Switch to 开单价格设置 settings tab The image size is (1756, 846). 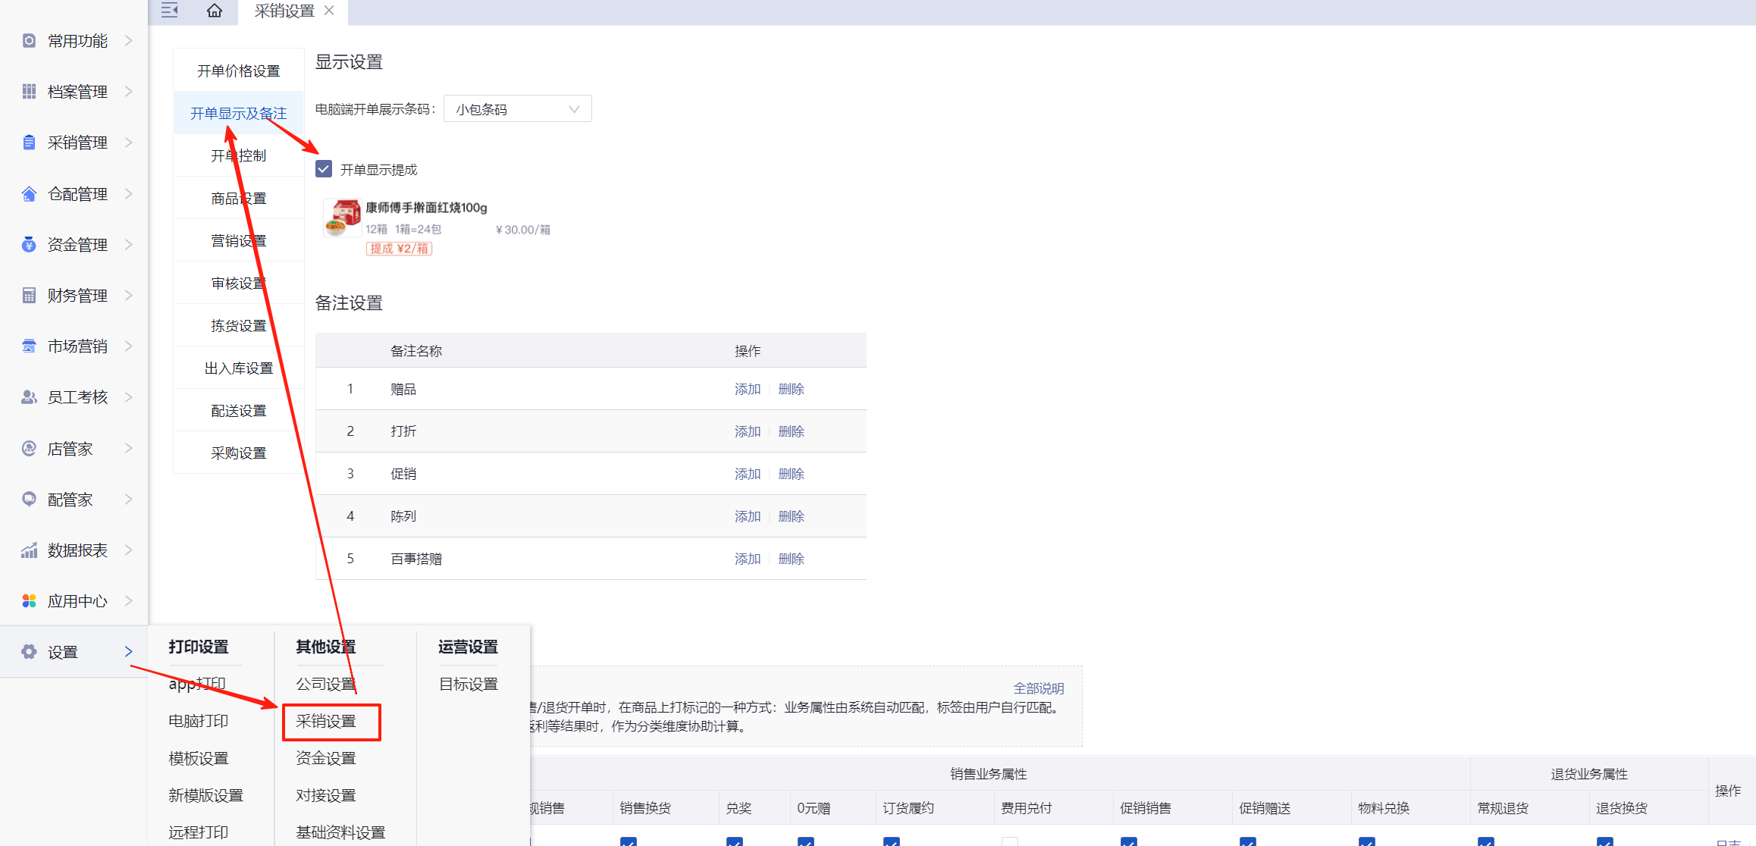(x=238, y=70)
